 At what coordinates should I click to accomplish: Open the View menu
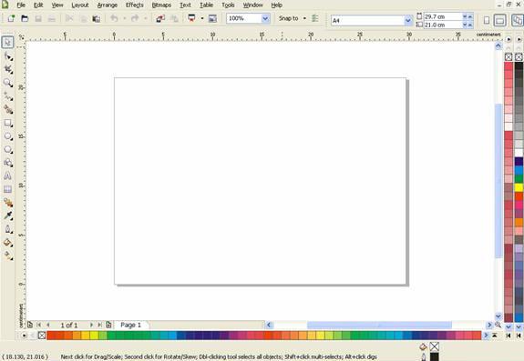point(57,5)
